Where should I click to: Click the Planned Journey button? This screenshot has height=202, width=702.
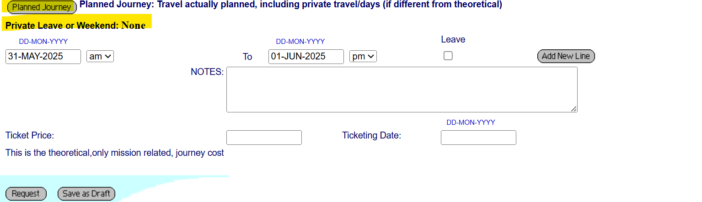click(x=42, y=7)
